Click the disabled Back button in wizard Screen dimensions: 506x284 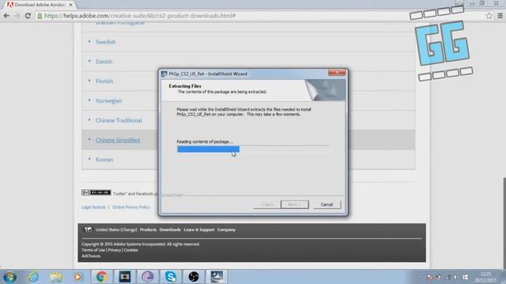(267, 204)
